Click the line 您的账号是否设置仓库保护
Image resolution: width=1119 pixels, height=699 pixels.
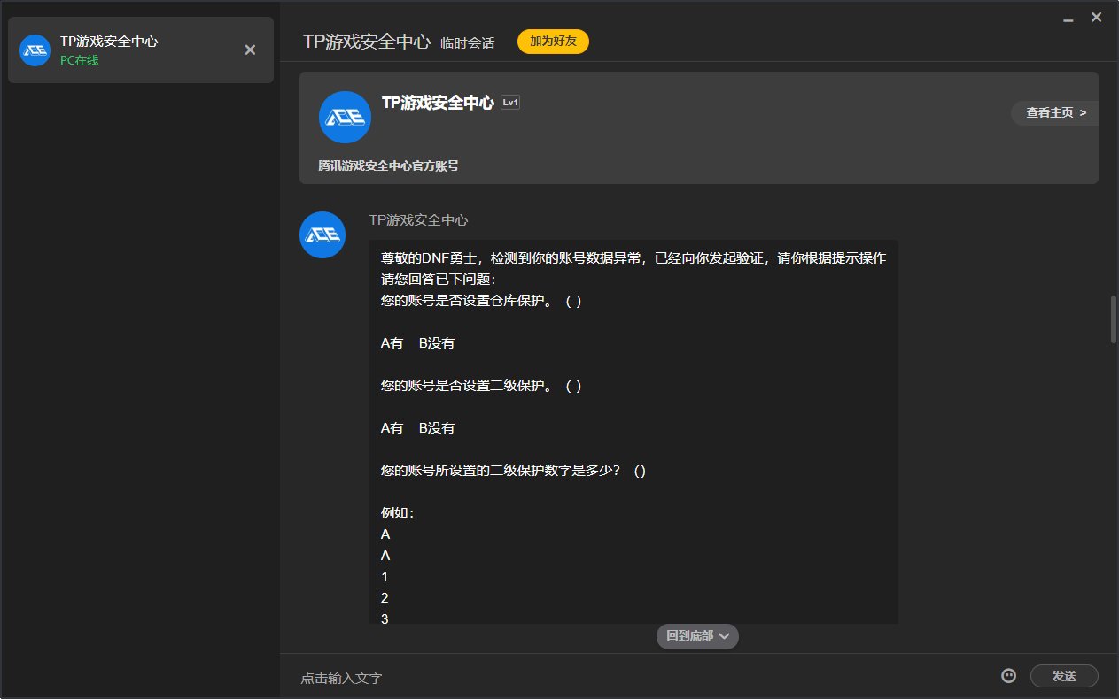click(481, 300)
